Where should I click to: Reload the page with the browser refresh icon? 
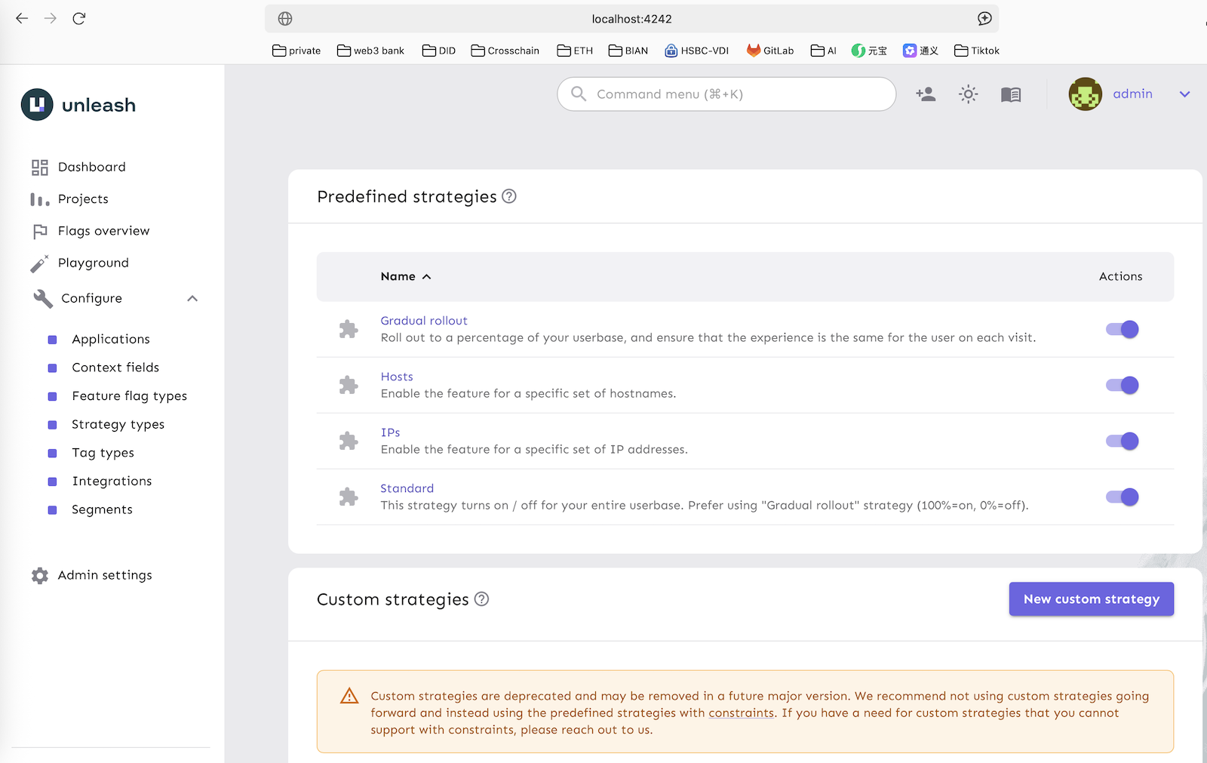pyautogui.click(x=79, y=19)
